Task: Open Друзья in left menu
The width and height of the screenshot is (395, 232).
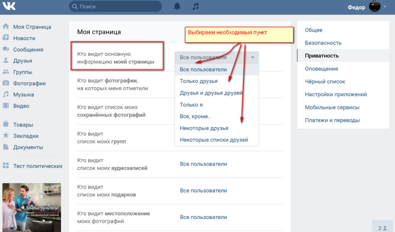Action: (x=23, y=61)
